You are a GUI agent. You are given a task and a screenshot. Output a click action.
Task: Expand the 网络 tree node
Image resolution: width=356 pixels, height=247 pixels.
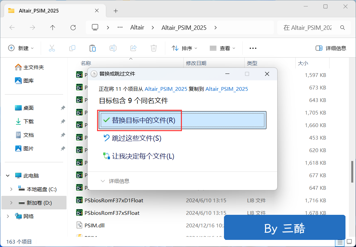(x=8, y=217)
